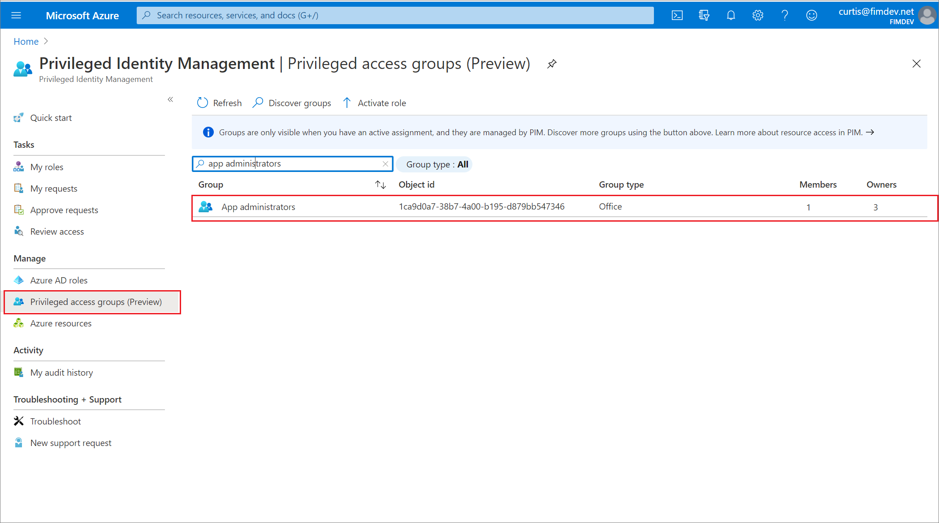This screenshot has width=939, height=523.
Task: Open Review access in the menu
Action: (x=57, y=231)
